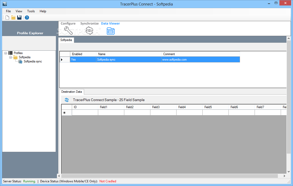Click the Profile Explorer panel header
This screenshot has height=186, width=293.
30,33
